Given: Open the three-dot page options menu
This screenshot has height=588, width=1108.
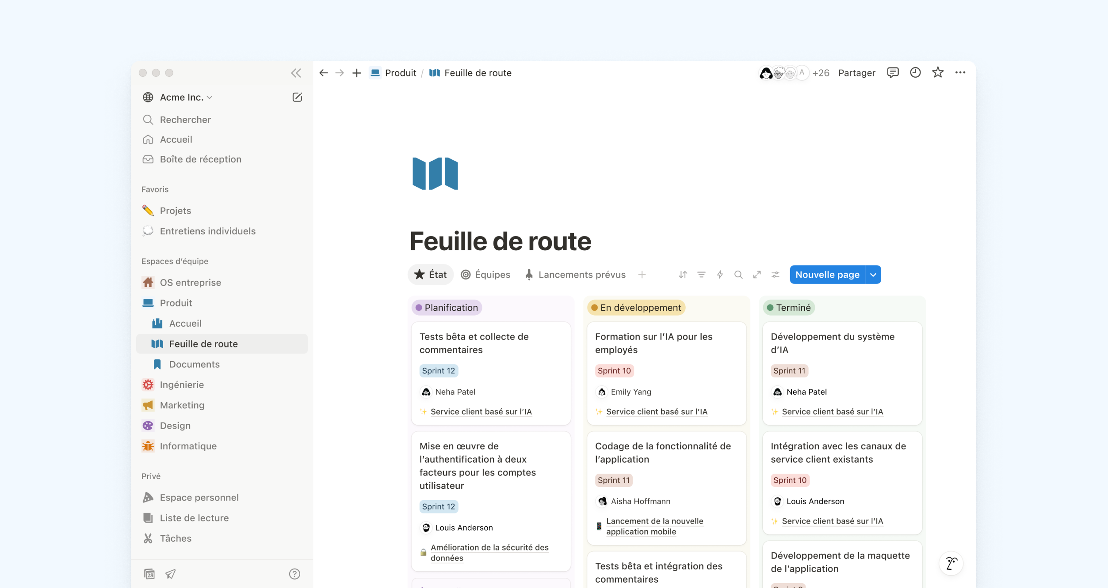Looking at the screenshot, I should (960, 73).
